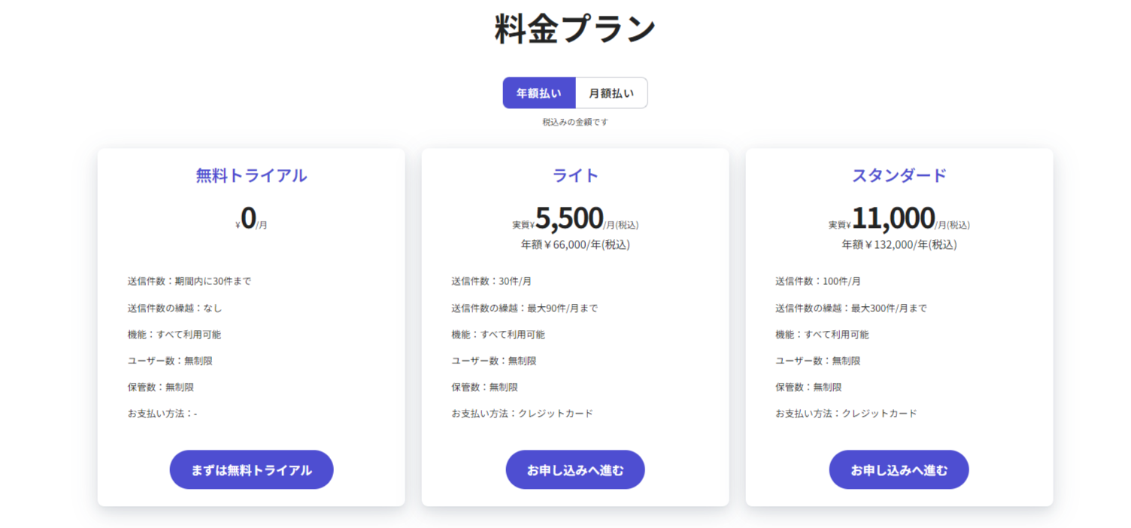The image size is (1131, 528).
Task: Click the 料金プラン page heading
Action: (x=575, y=30)
